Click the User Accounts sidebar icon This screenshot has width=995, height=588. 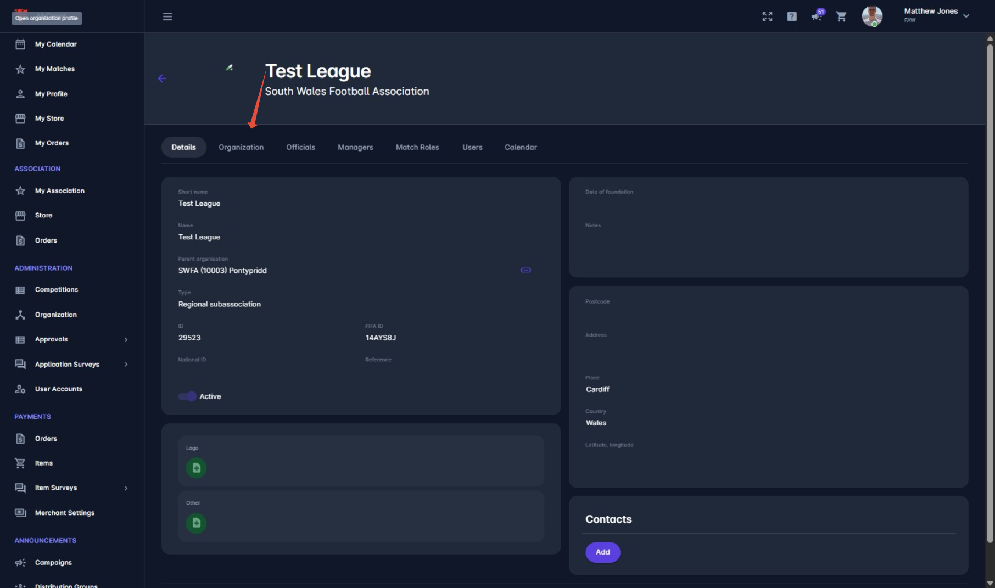click(x=20, y=389)
